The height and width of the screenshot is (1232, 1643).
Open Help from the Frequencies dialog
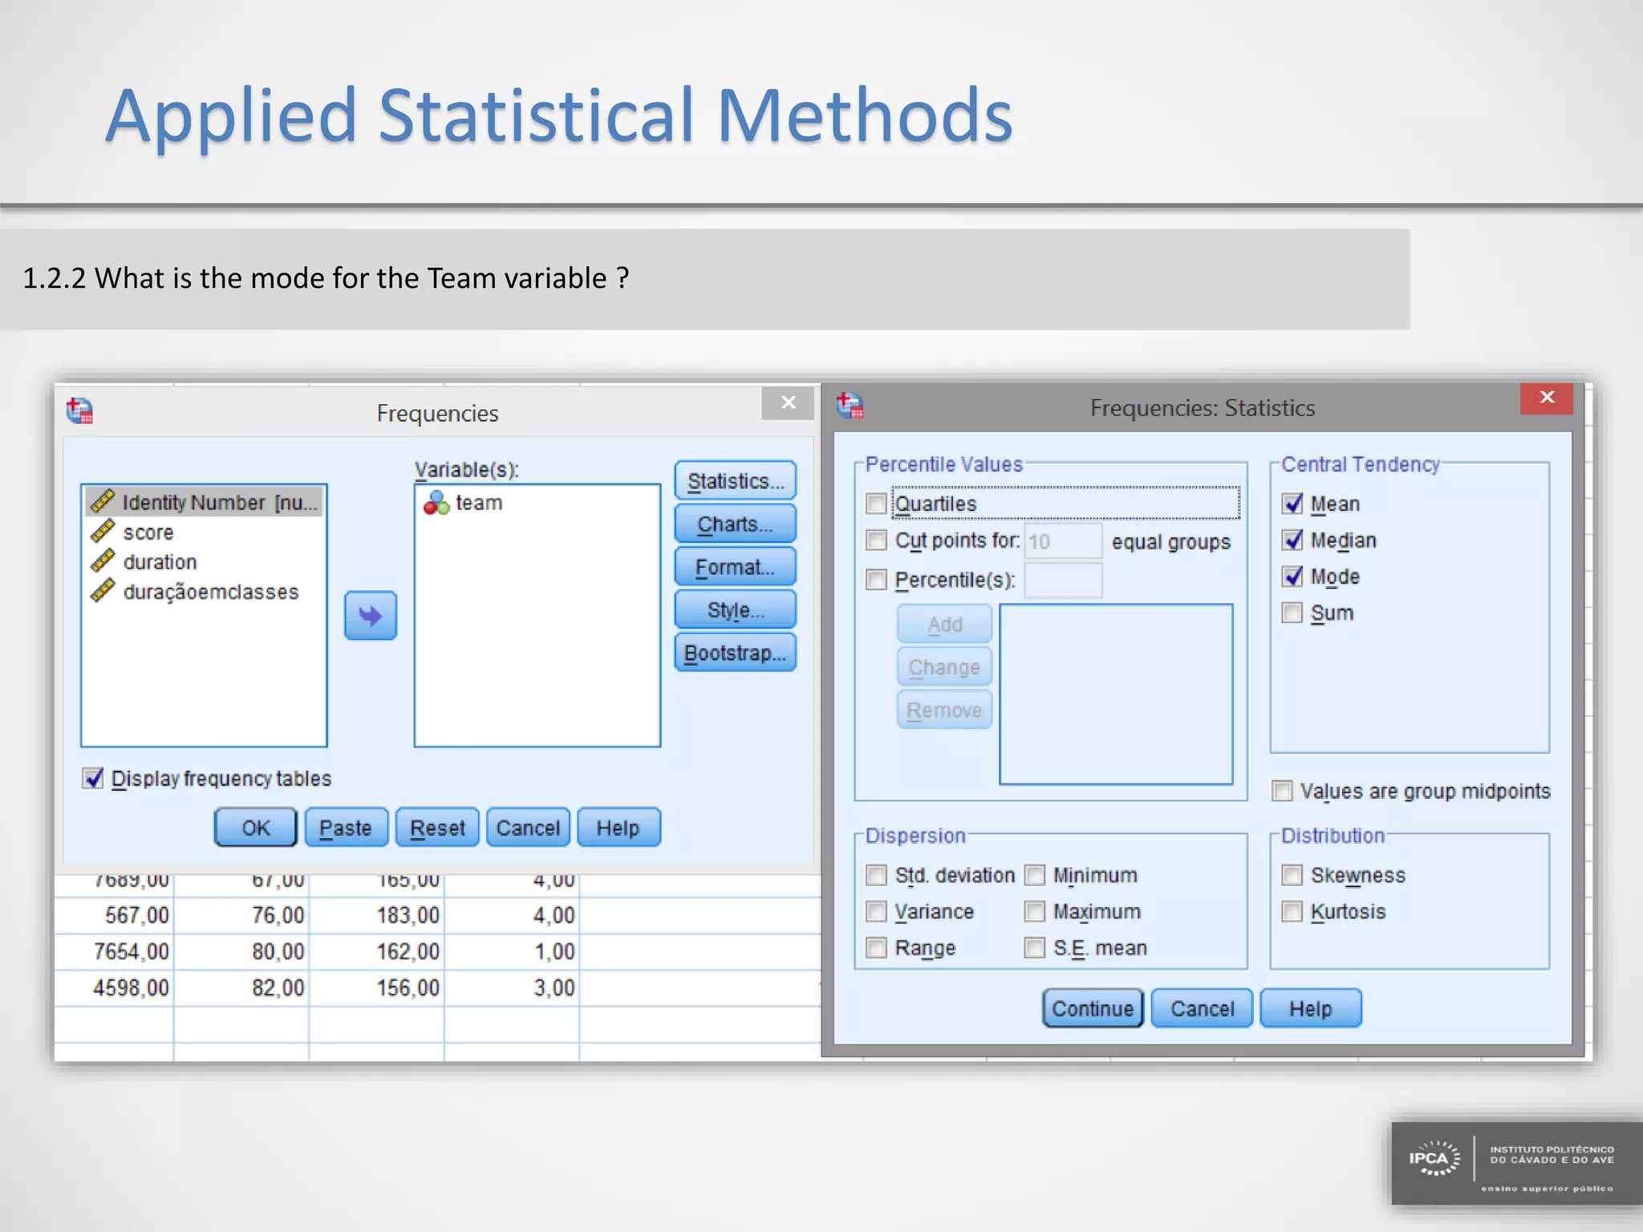[619, 828]
